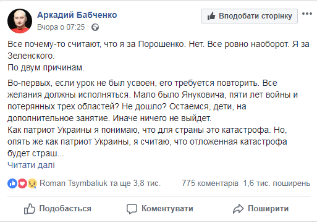The height and width of the screenshot is (223, 317).
Task: Click the public globe privacy icon
Action: 95,27
